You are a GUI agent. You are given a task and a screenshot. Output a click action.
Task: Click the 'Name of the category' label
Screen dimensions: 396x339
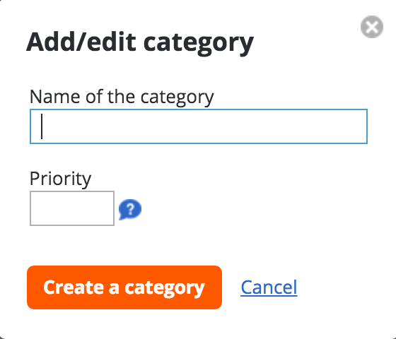122,97
